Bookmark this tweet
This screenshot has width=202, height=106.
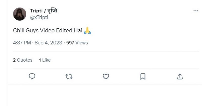[143, 76]
